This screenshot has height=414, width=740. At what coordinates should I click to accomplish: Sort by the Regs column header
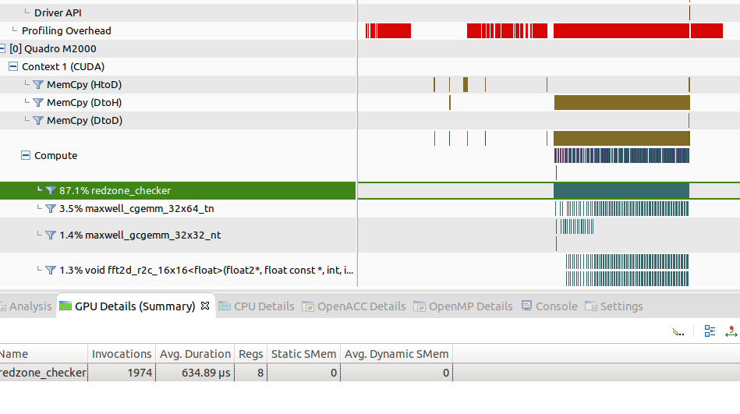[x=250, y=353]
